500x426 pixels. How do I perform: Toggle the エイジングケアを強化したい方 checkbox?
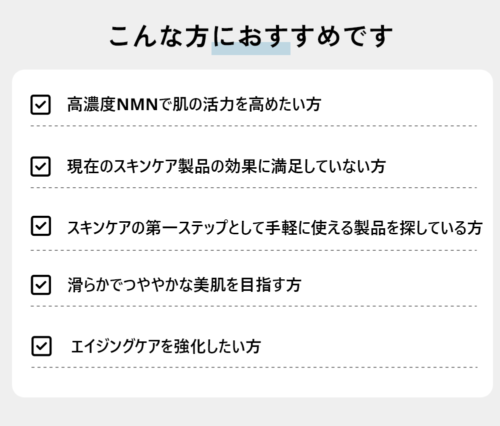click(x=41, y=346)
